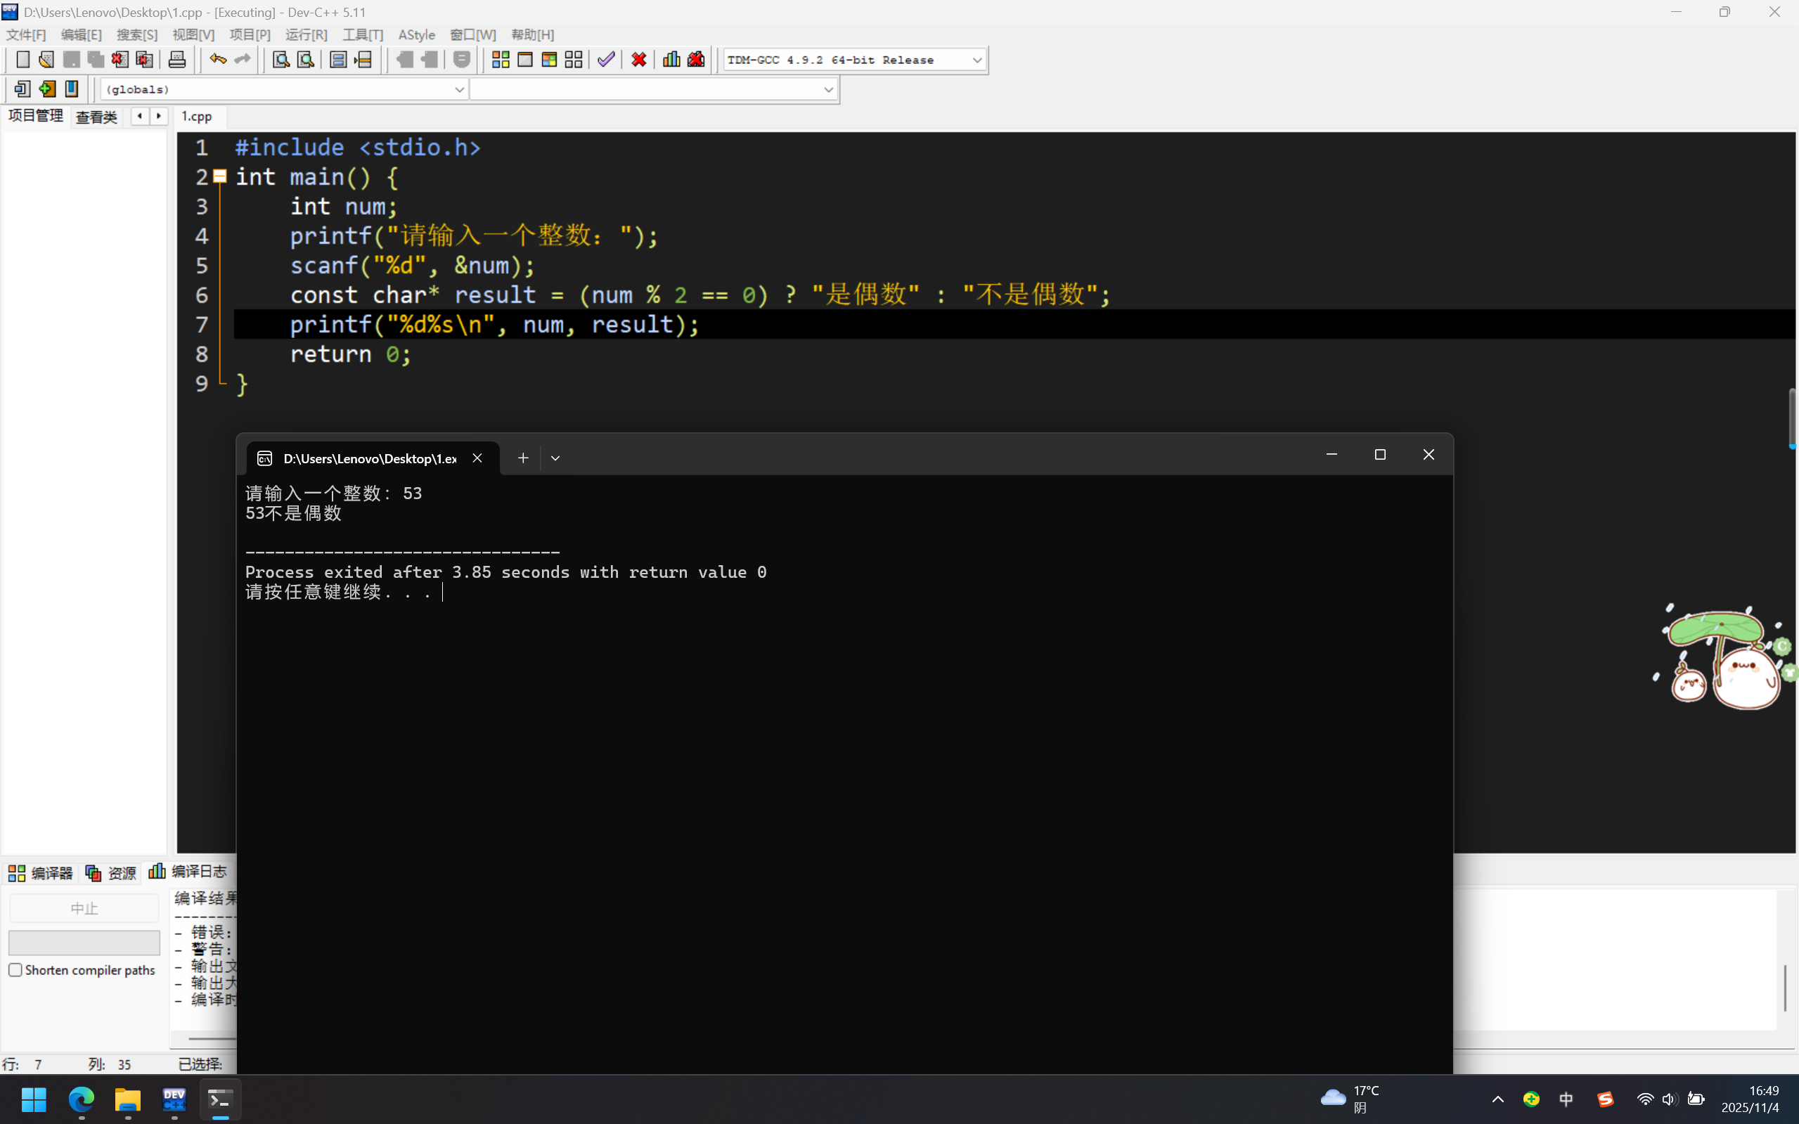This screenshot has width=1799, height=1124.
Task: Click the Undo arrow icon
Action: pos(217,60)
